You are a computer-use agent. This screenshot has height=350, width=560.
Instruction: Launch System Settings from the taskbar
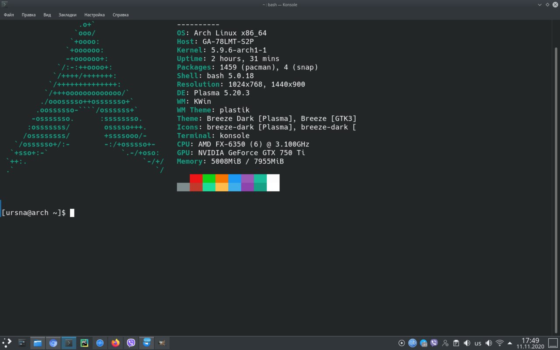coord(22,343)
